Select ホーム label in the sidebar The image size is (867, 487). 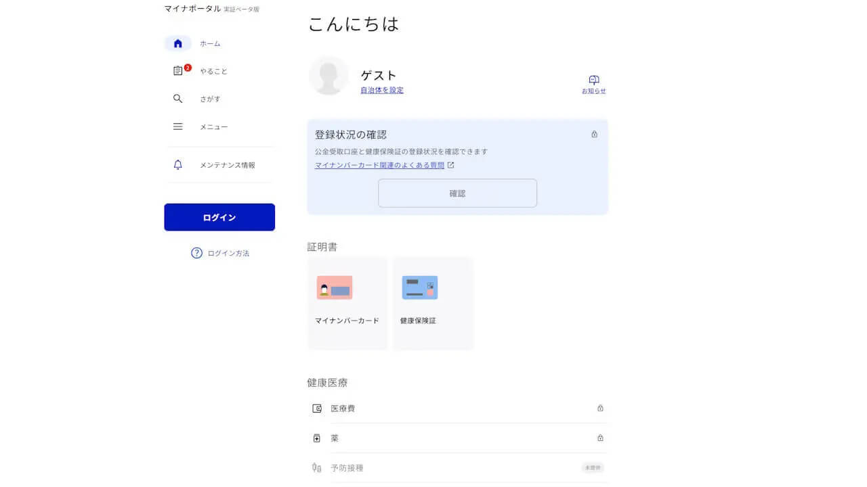(x=210, y=44)
